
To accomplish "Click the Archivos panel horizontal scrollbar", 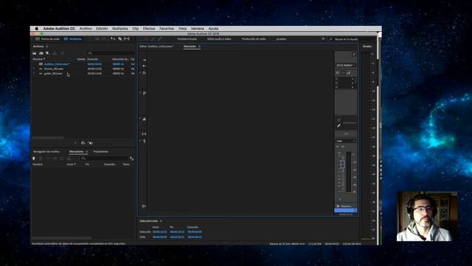I will coord(48,138).
